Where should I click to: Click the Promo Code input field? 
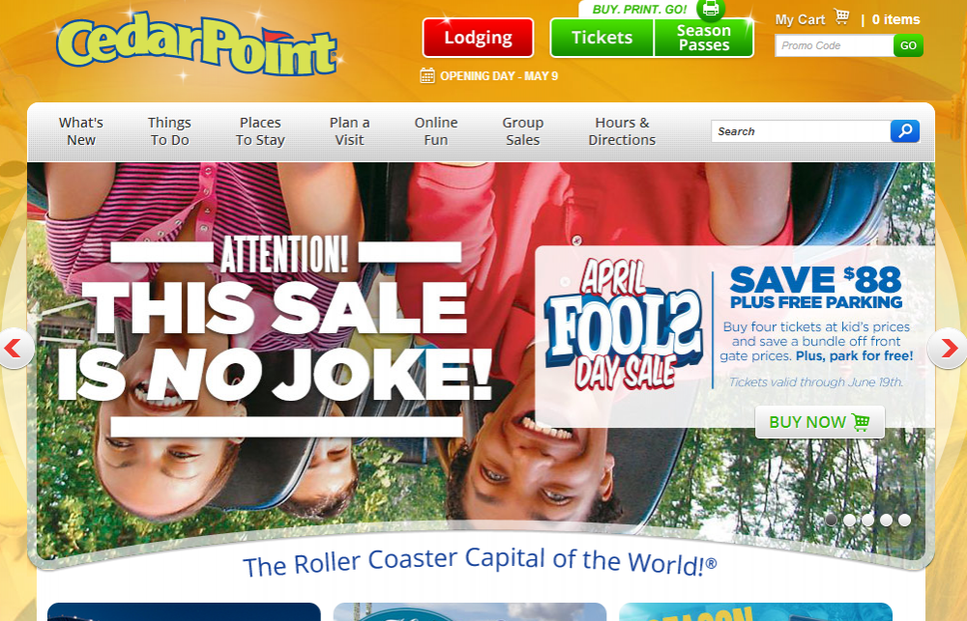(835, 45)
